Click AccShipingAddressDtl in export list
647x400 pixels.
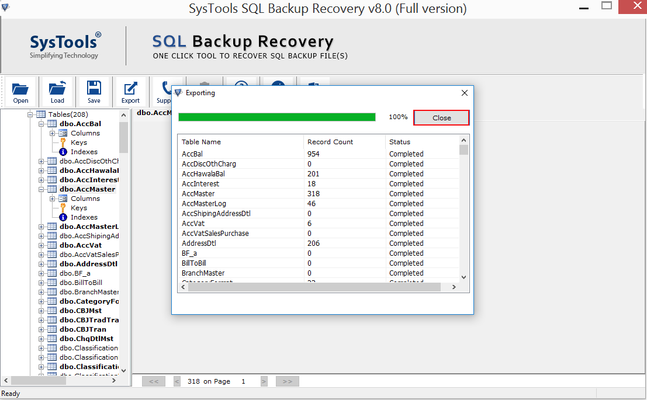point(216,214)
